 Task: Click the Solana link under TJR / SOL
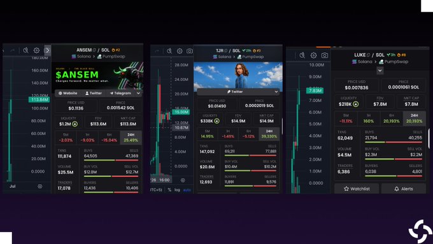222,57
